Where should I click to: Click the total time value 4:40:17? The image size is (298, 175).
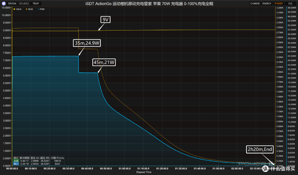click(25, 161)
